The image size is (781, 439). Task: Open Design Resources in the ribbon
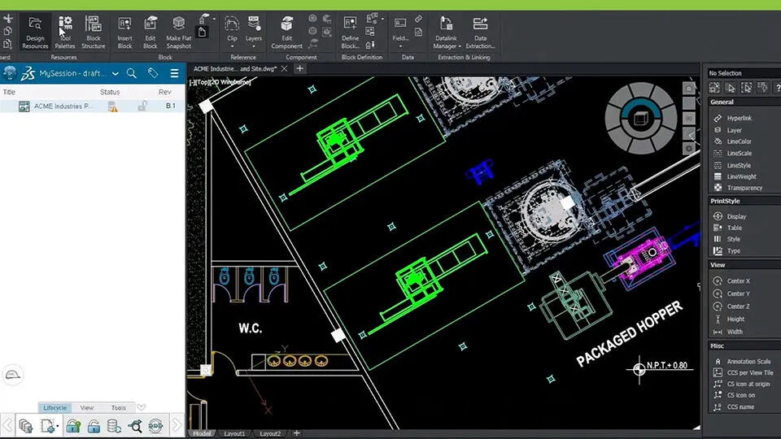(x=35, y=33)
